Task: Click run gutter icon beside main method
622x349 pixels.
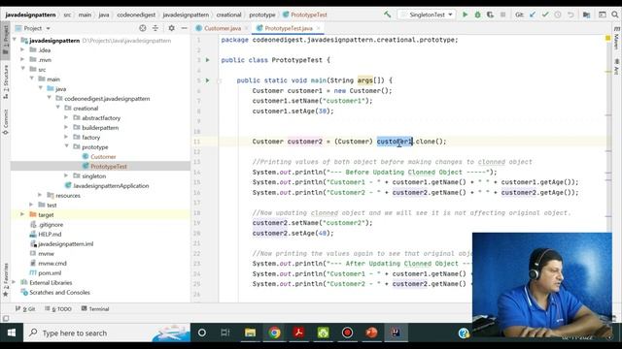Action: pos(207,80)
